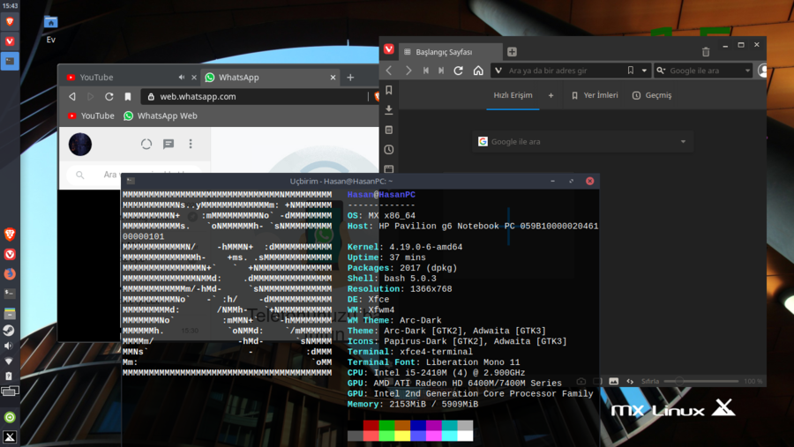794x447 pixels.
Task: Click the Vivaldi home button
Action: point(478,71)
